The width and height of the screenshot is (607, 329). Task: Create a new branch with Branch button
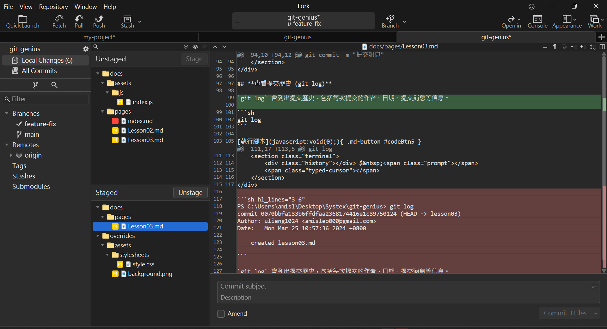(390, 22)
